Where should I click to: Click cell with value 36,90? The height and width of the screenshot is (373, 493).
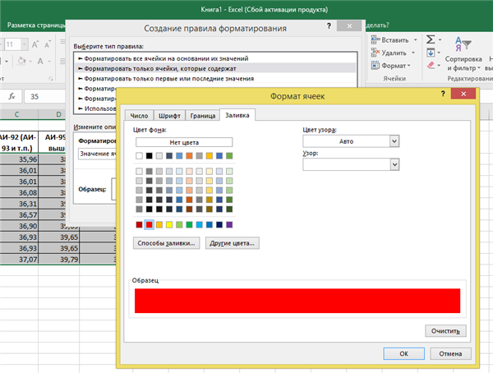click(x=19, y=226)
